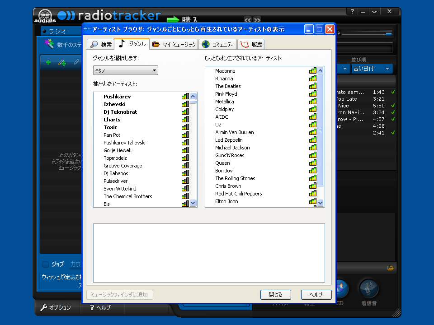Click the 閉じる close button
This screenshot has height=325, width=434.
coord(275,295)
